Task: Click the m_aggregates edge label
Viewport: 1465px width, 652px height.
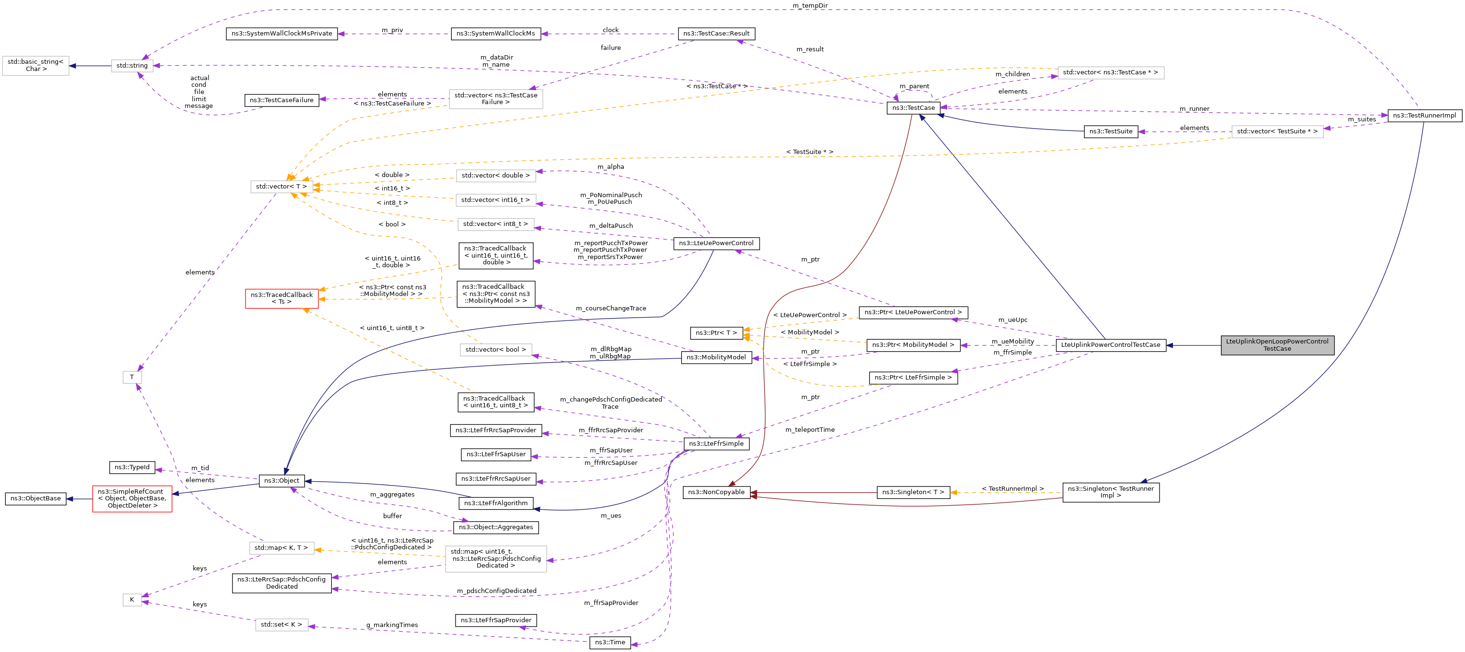Action: 392,495
